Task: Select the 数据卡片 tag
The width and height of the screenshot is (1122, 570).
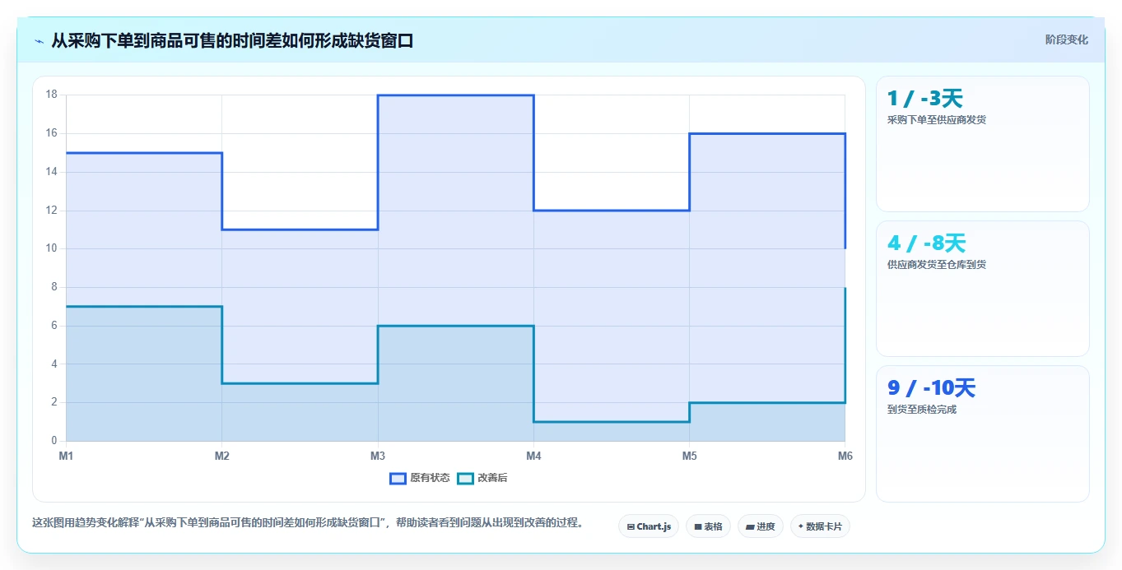Action: tap(820, 526)
